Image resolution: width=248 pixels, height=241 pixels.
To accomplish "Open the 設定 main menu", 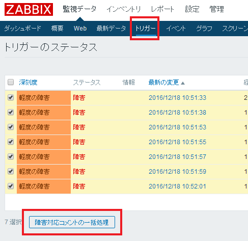I will point(192,9).
